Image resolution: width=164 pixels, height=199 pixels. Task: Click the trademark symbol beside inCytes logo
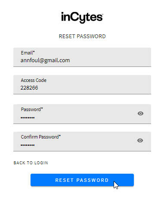click(x=102, y=14)
